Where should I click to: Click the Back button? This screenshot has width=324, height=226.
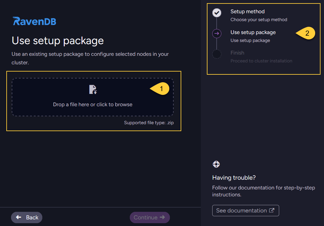point(27,217)
